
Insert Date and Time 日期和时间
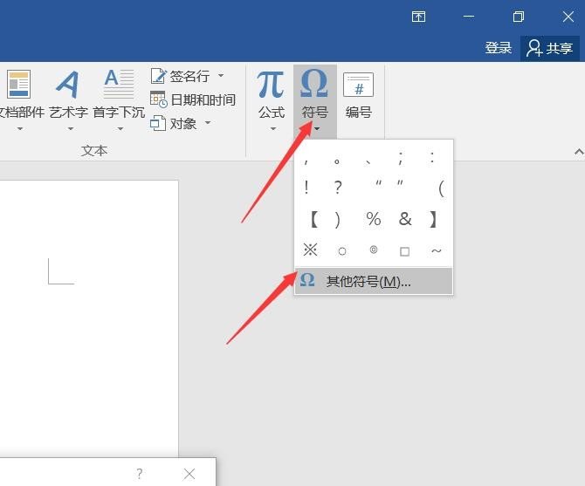coord(193,99)
